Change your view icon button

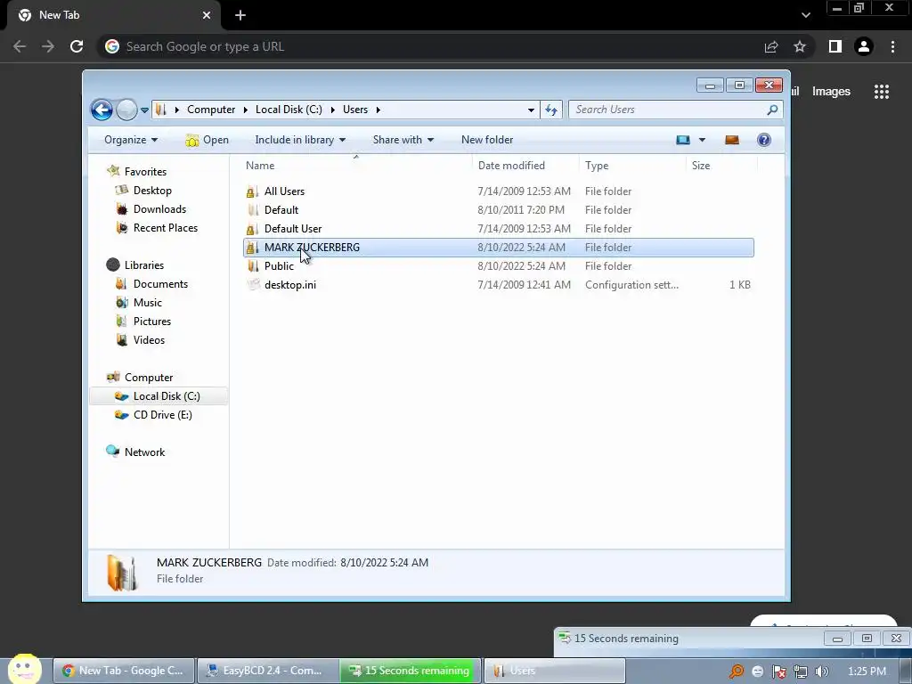click(x=683, y=140)
